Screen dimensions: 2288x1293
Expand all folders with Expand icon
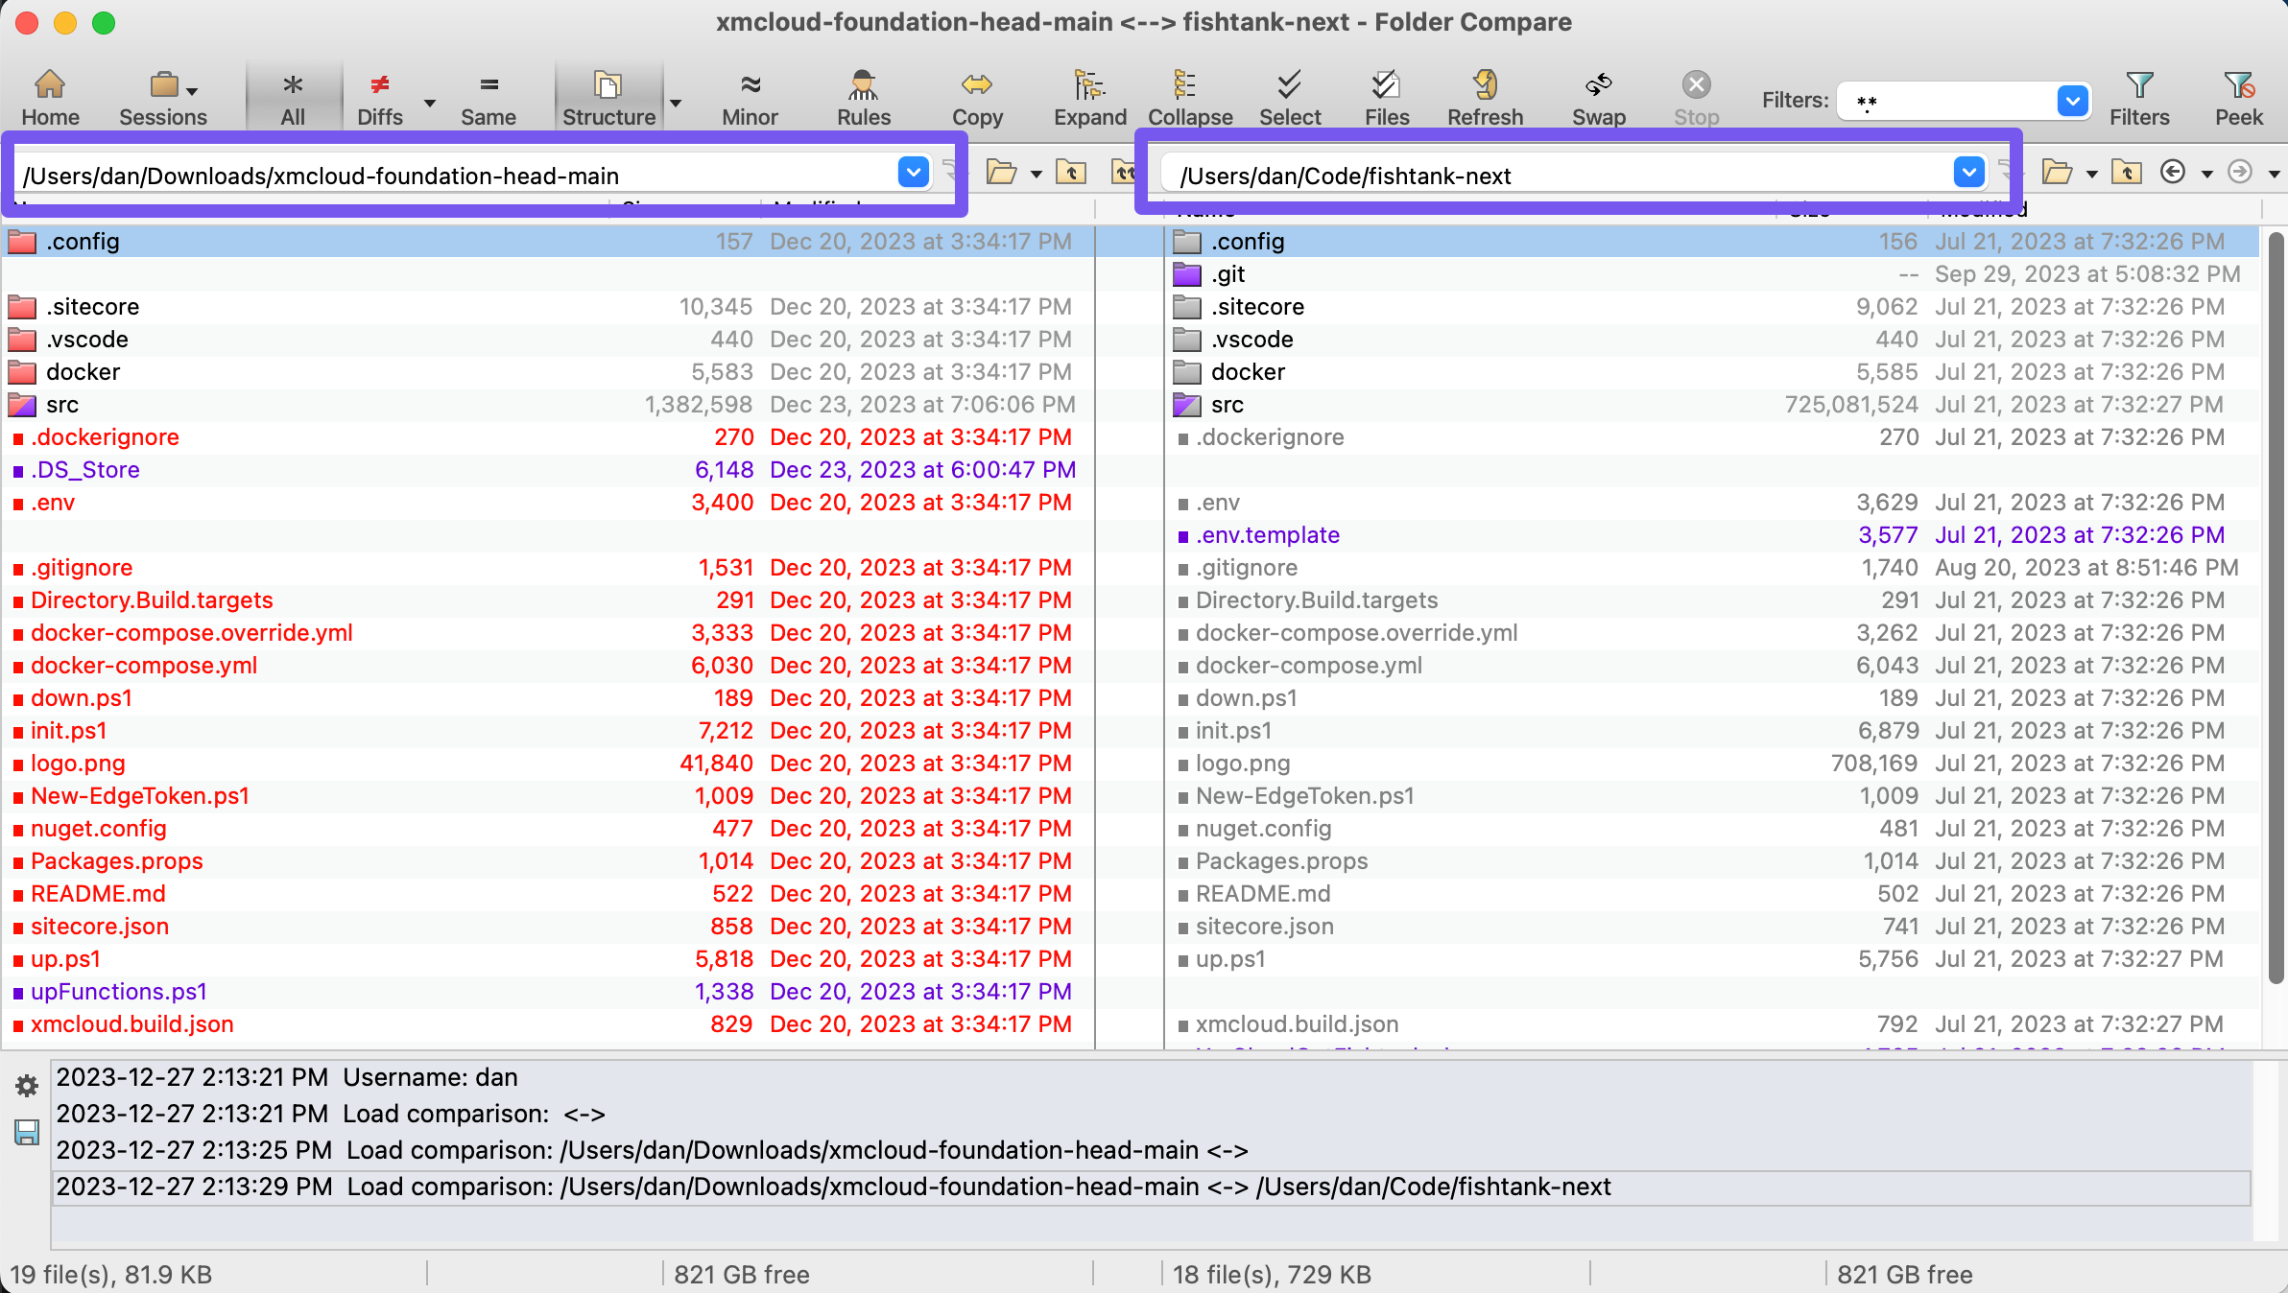pyautogui.click(x=1090, y=98)
